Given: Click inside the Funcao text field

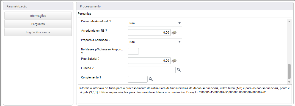Looking at the screenshot, I should [x=152, y=70].
